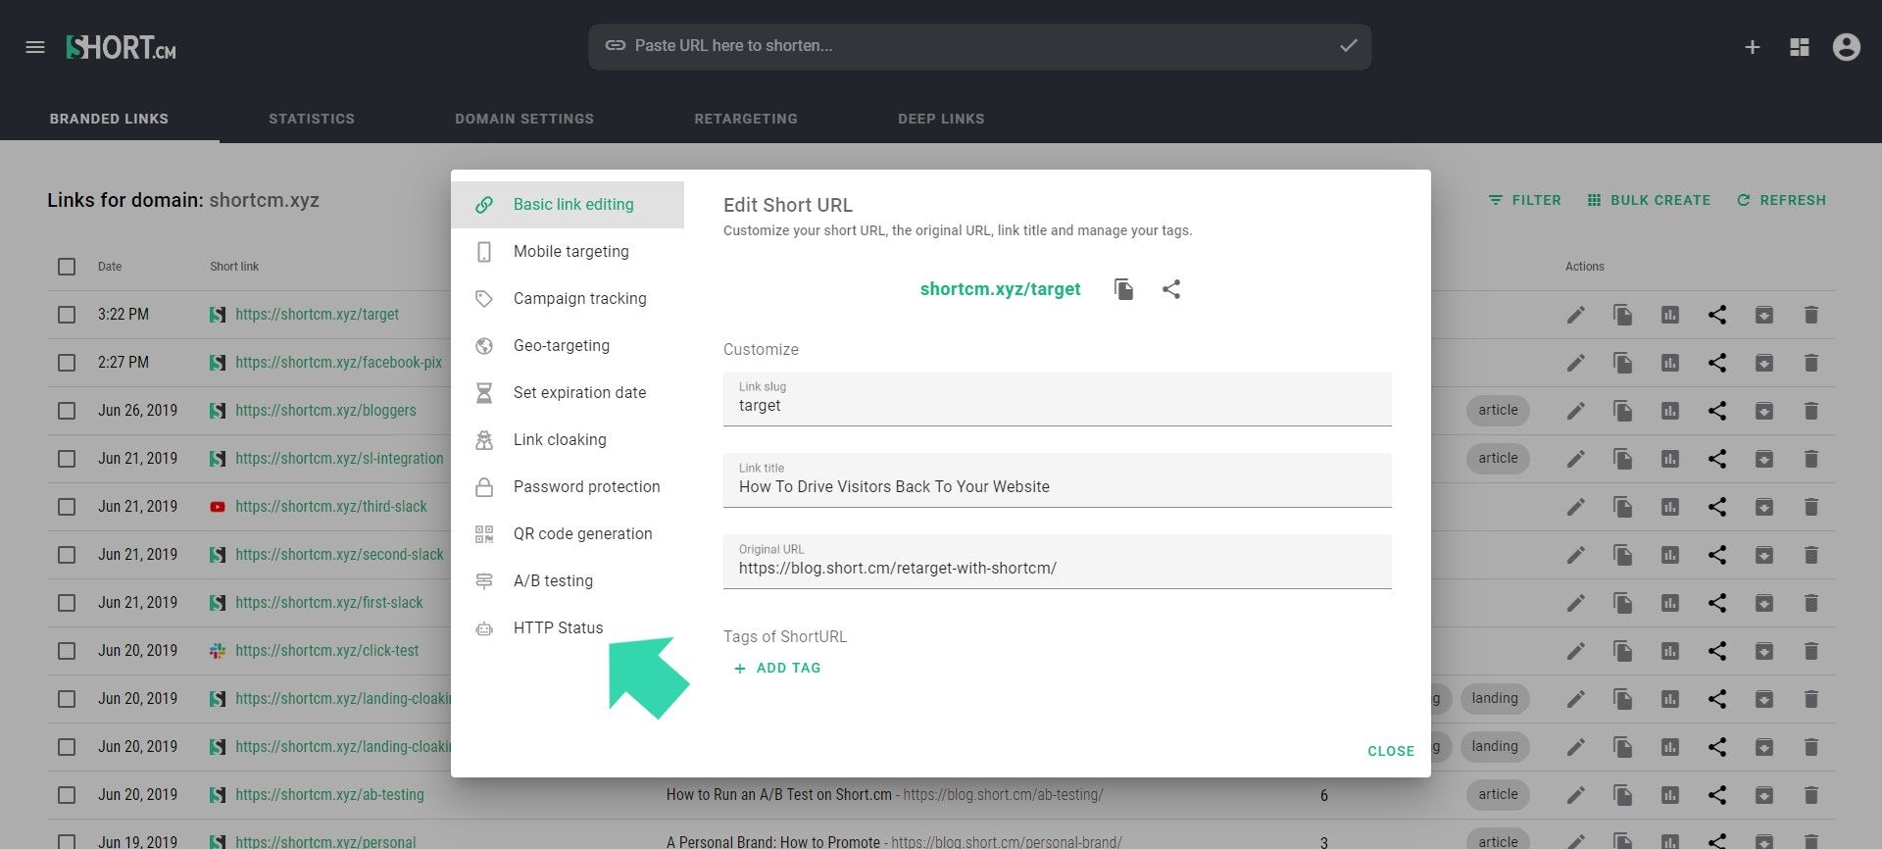Delete the ab-testing link row
The width and height of the screenshot is (1882, 849).
[x=1811, y=795]
